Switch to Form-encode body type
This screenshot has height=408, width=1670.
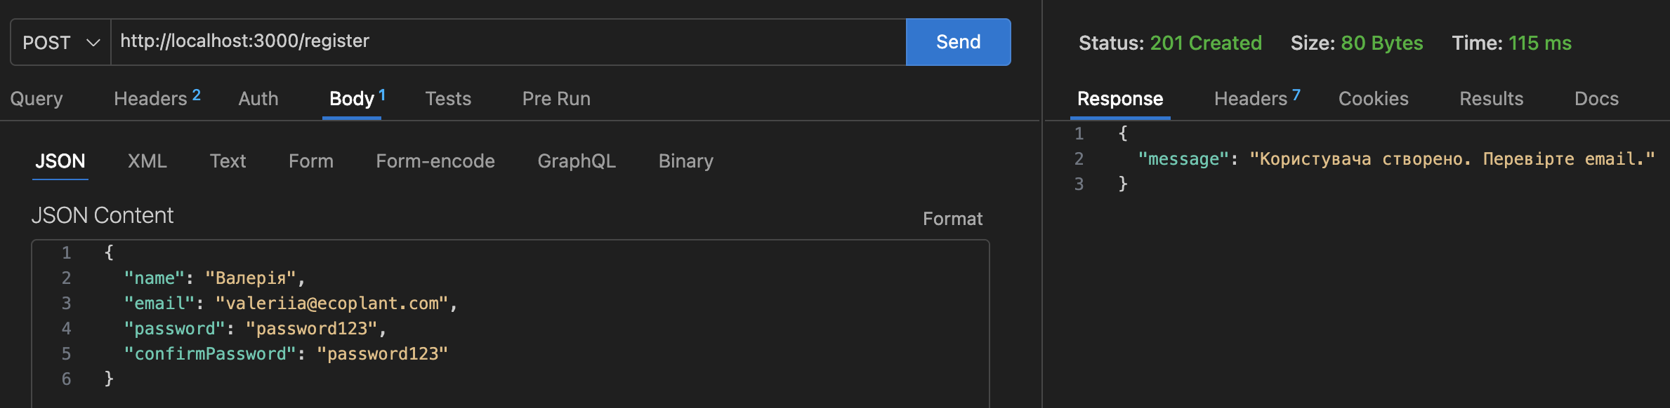click(x=435, y=161)
